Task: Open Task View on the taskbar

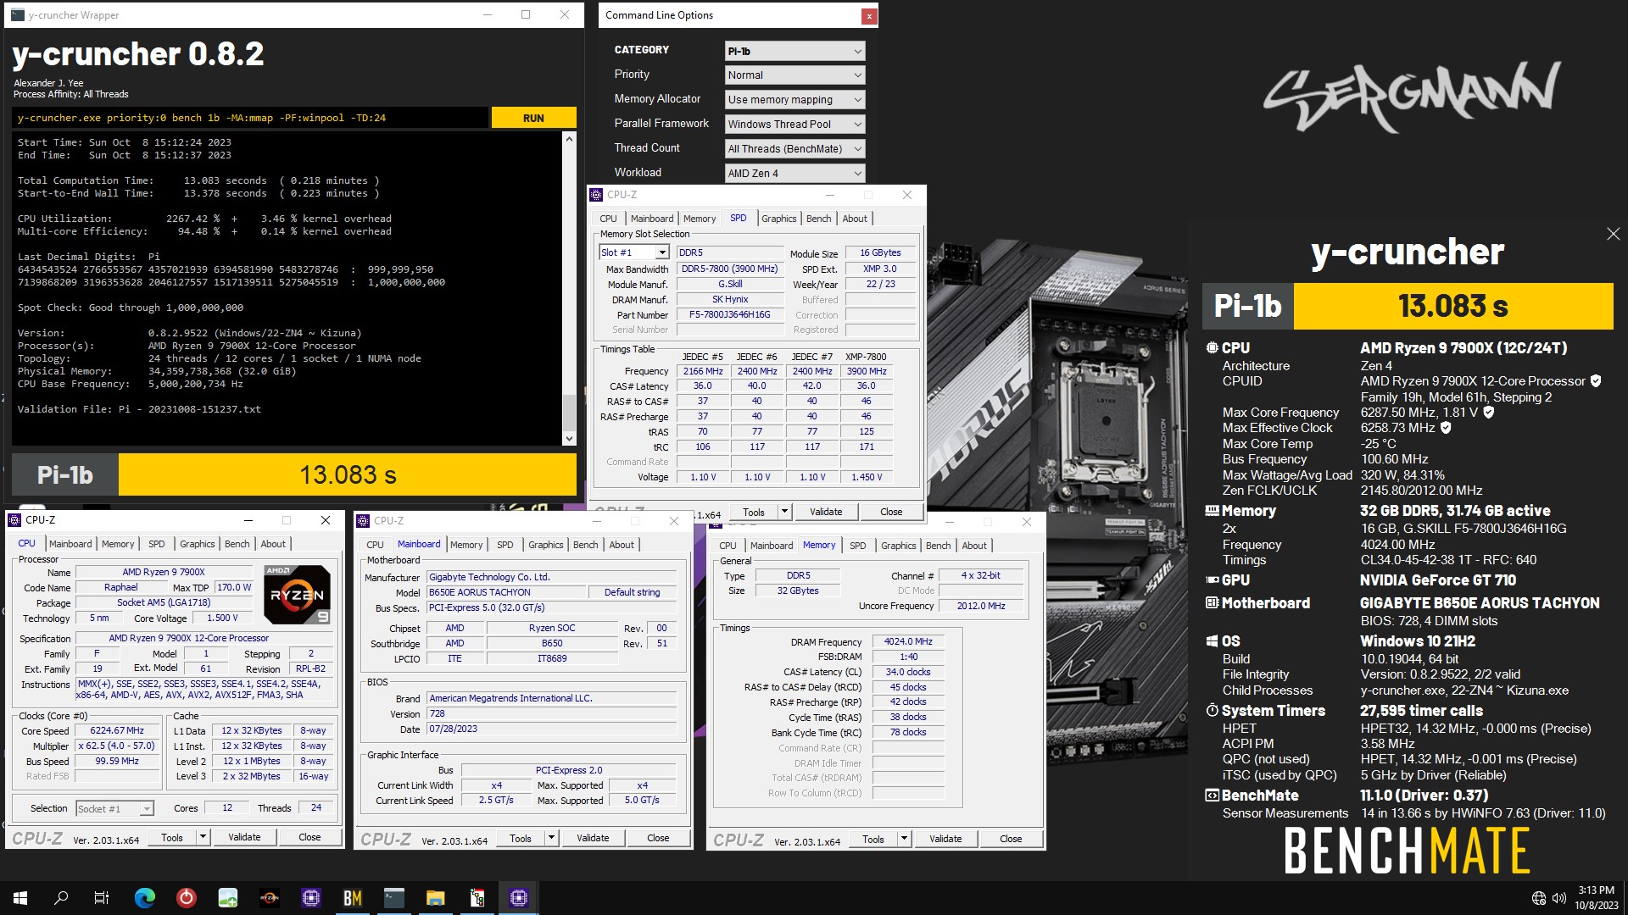Action: (102, 898)
